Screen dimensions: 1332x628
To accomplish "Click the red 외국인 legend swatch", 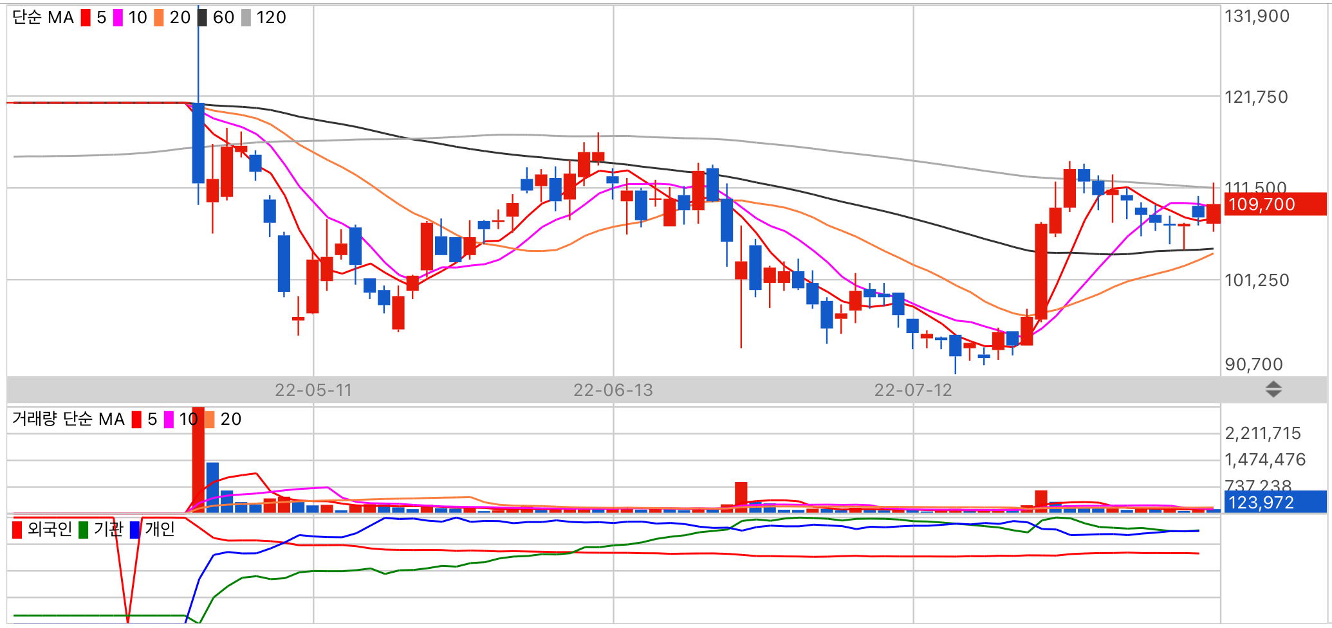I will point(17,530).
